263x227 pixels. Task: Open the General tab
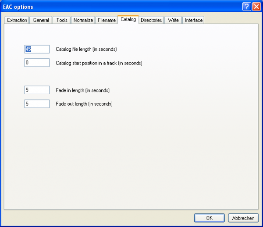pos(41,20)
